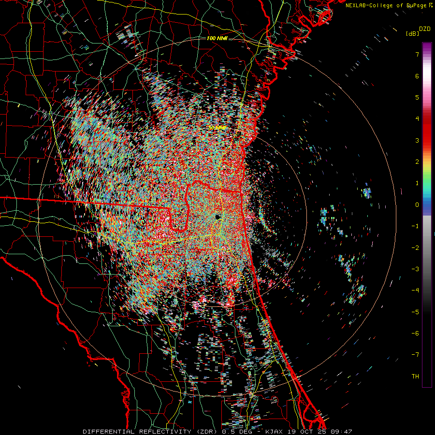
Task: Pick the red band beside the 3 dB label
Action: [x=427, y=140]
